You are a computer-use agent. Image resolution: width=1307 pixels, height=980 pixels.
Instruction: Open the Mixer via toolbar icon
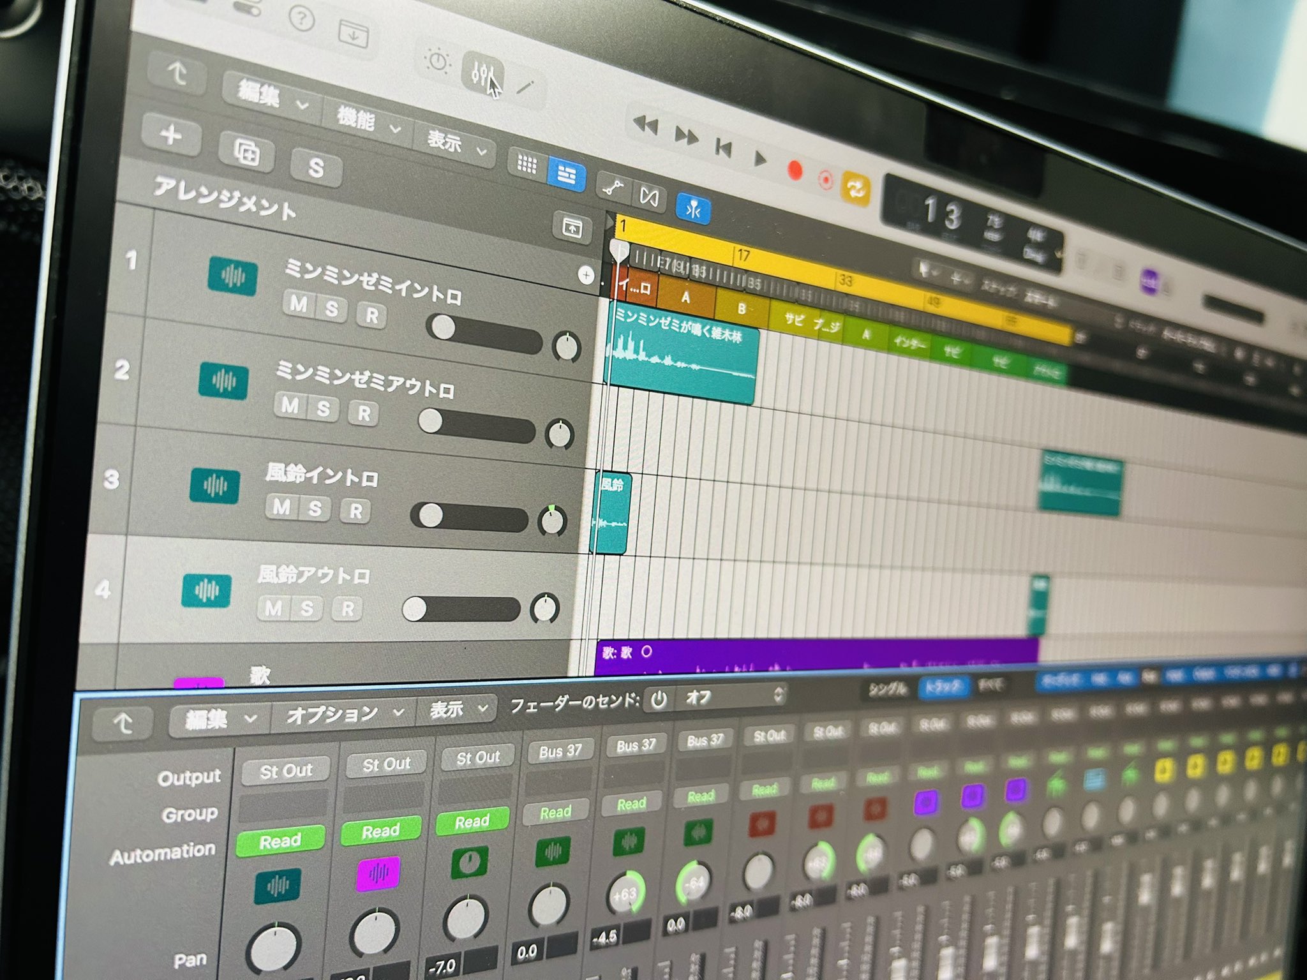(x=482, y=73)
